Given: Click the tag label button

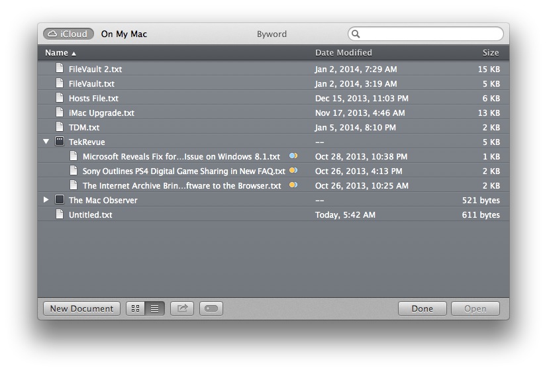Looking at the screenshot, I should pos(211,308).
